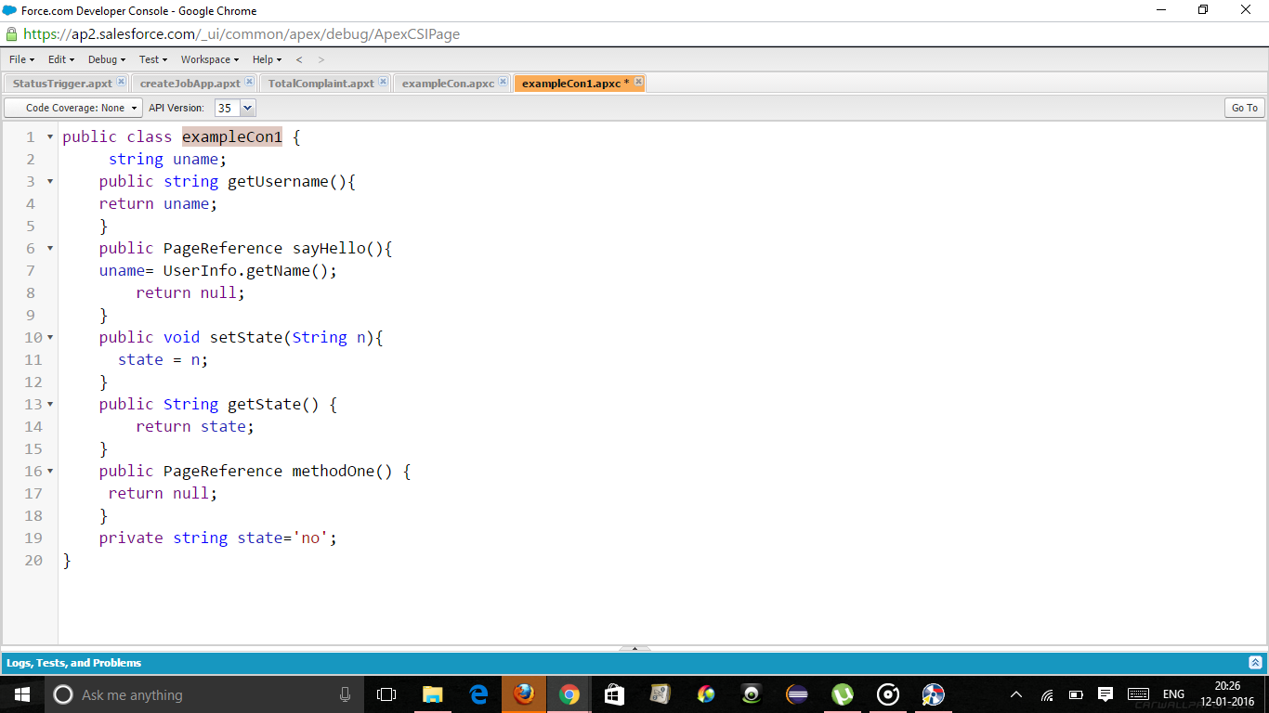
Task: Launch File Explorer from the taskbar
Action: pos(433,694)
